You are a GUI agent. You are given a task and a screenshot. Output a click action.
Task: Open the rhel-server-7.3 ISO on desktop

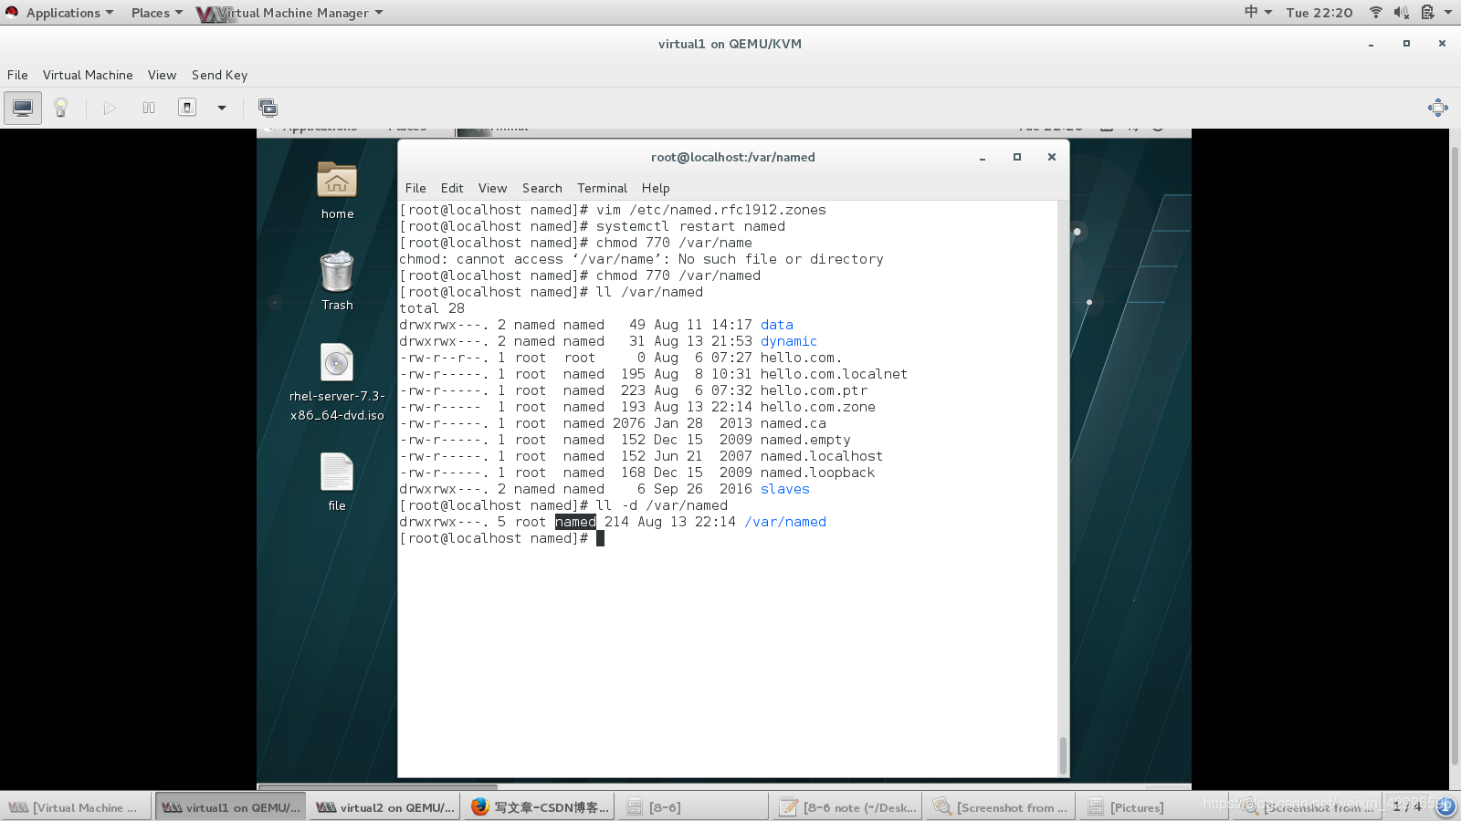[336, 362]
